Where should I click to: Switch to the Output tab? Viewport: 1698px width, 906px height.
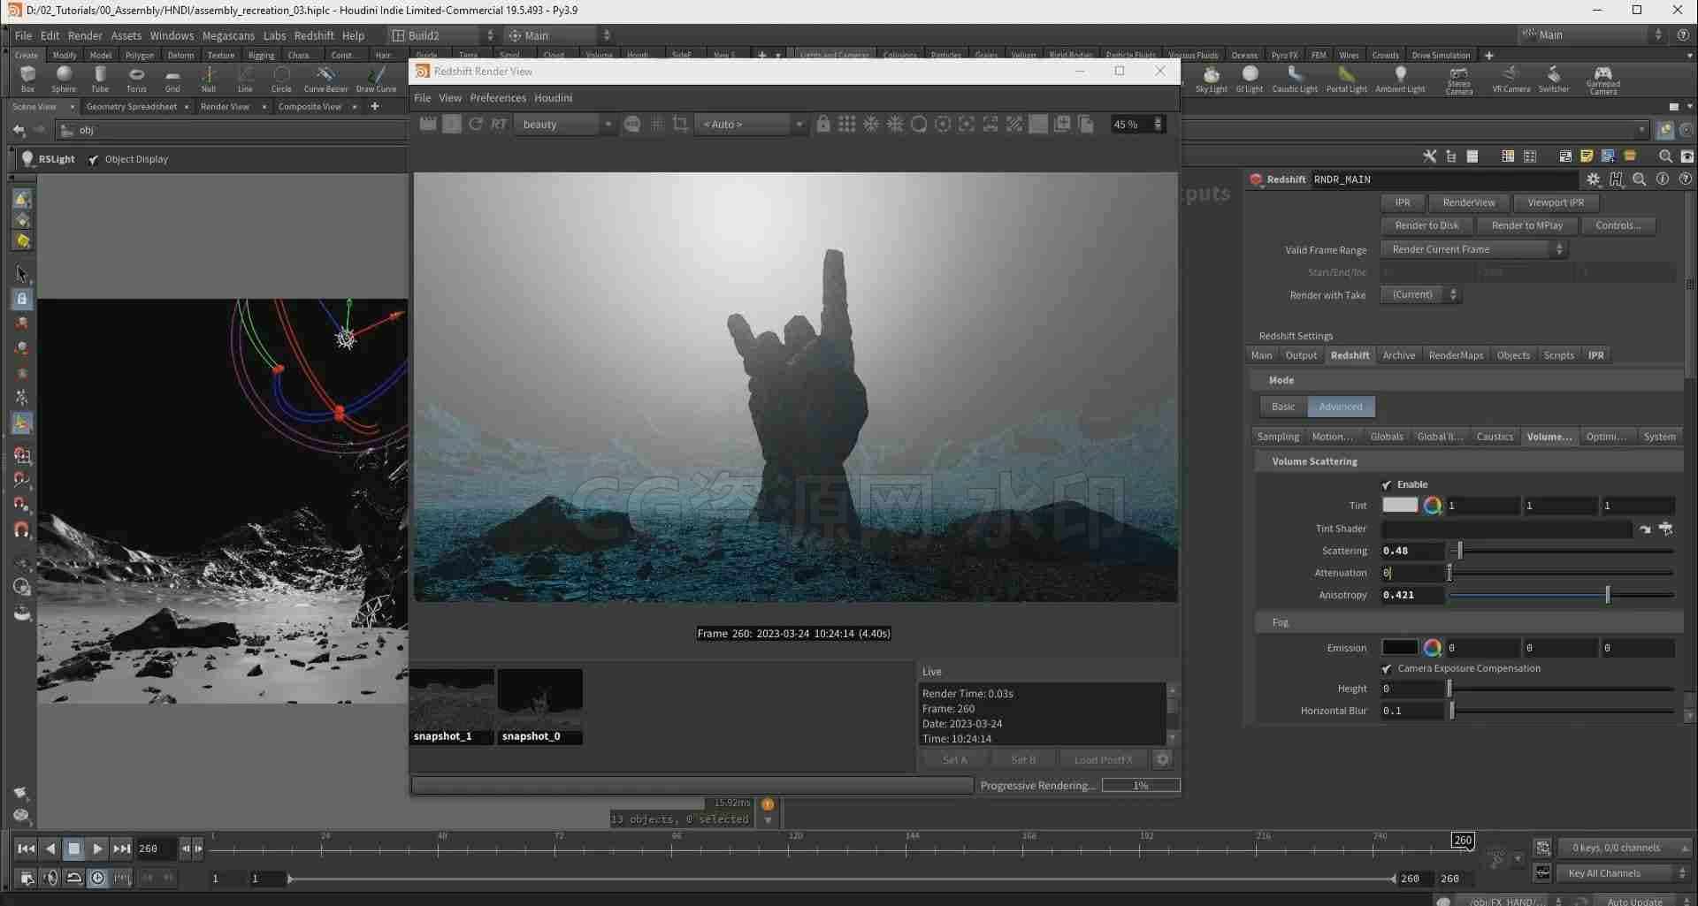[x=1301, y=355]
